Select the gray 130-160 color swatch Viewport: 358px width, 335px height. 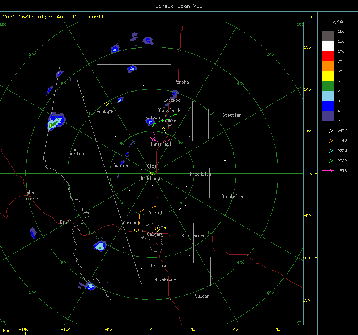328,36
